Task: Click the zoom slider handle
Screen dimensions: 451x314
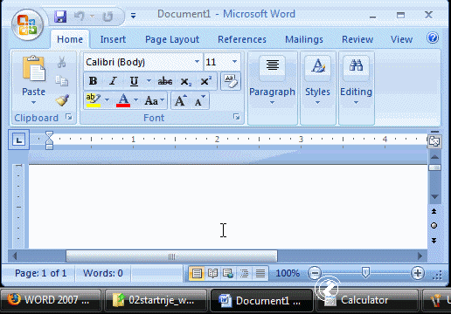Action: click(x=365, y=273)
